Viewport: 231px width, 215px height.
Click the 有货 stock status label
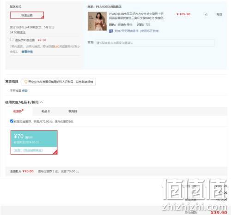pos(219,14)
